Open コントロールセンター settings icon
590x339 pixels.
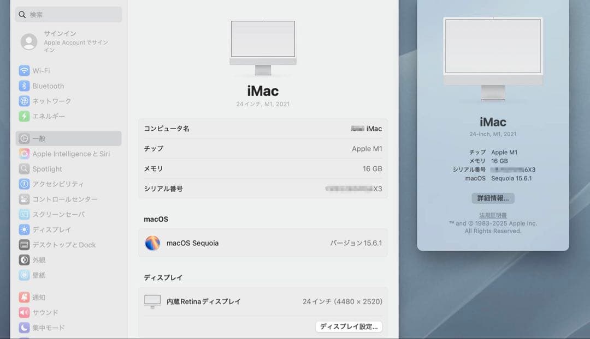click(x=23, y=199)
